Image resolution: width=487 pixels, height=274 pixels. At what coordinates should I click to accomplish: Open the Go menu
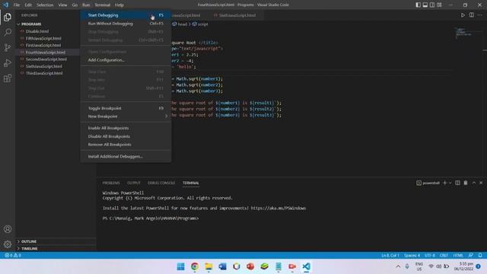(x=75, y=5)
